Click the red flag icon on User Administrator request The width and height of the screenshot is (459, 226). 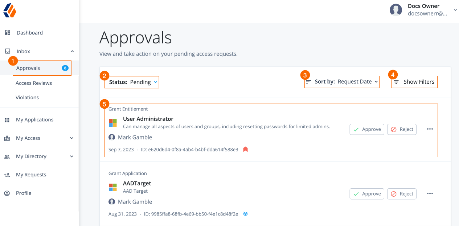245,149
